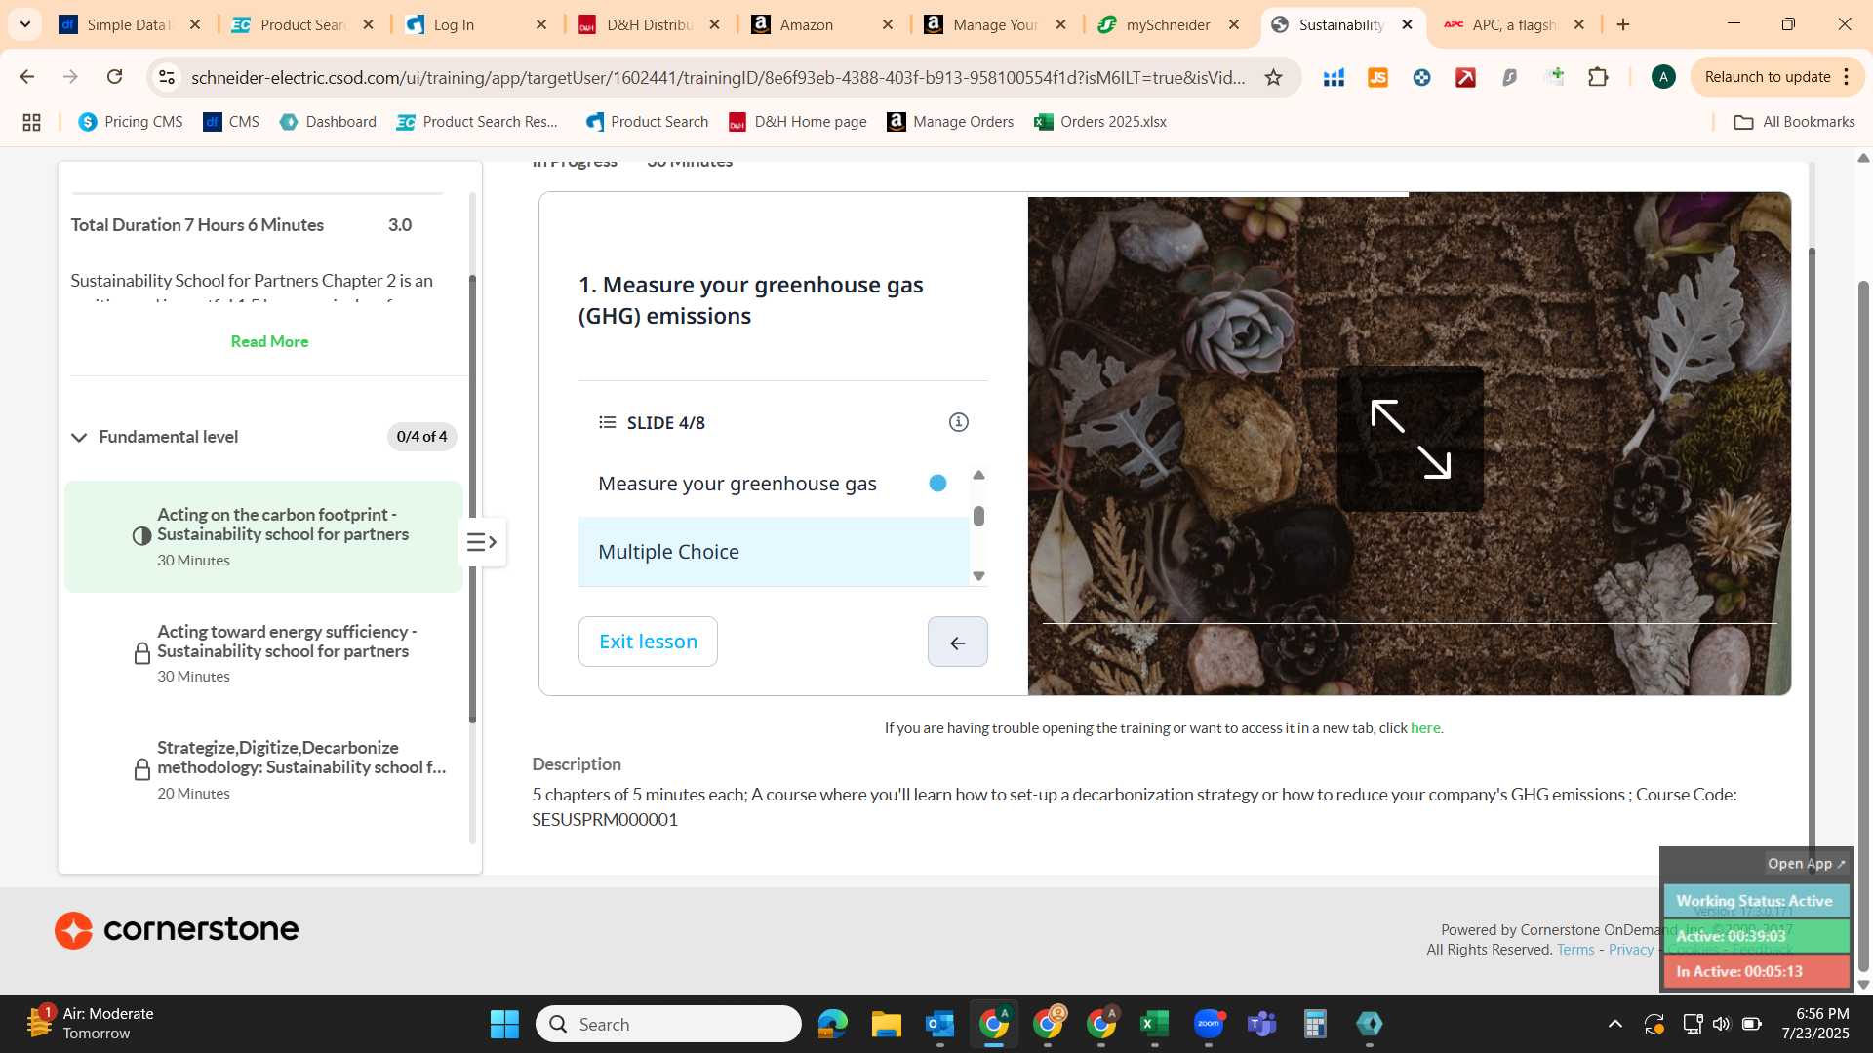
Task: Select the Multiple Choice slide item
Action: tap(773, 552)
